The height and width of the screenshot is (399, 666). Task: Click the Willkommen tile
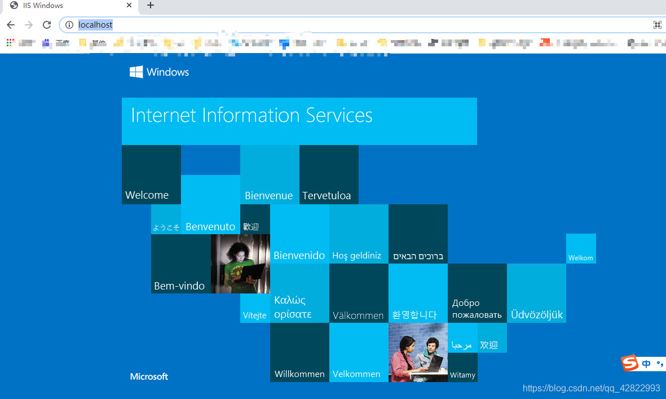(x=299, y=352)
